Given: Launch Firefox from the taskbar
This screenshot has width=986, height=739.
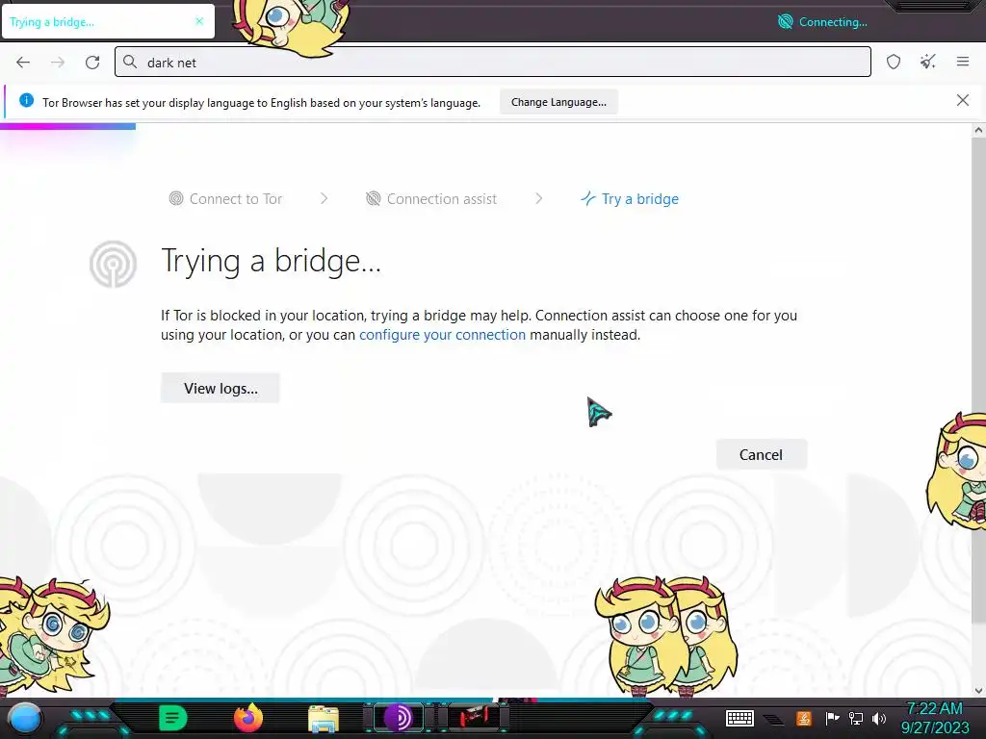Looking at the screenshot, I should pos(248,718).
